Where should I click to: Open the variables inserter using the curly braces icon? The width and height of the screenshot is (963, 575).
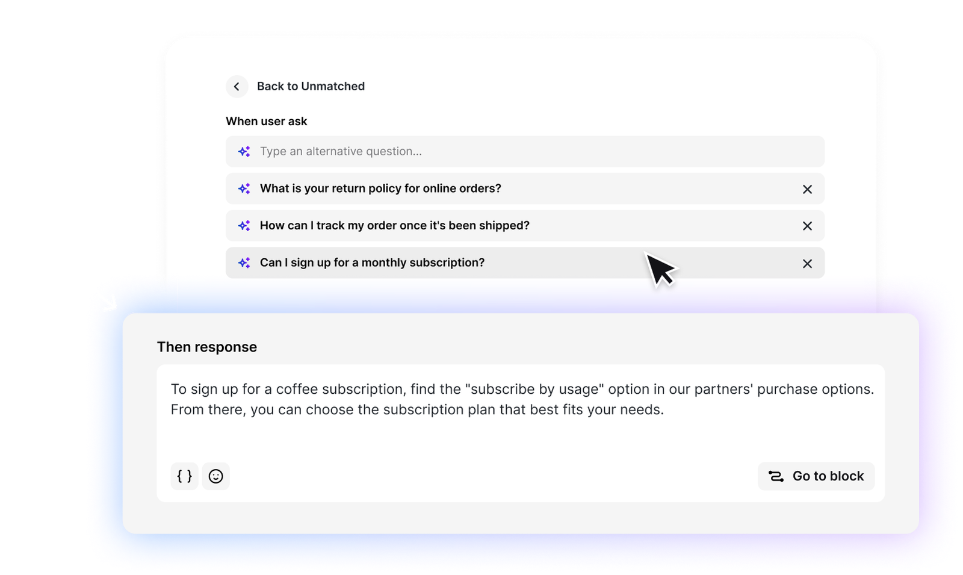tap(184, 476)
